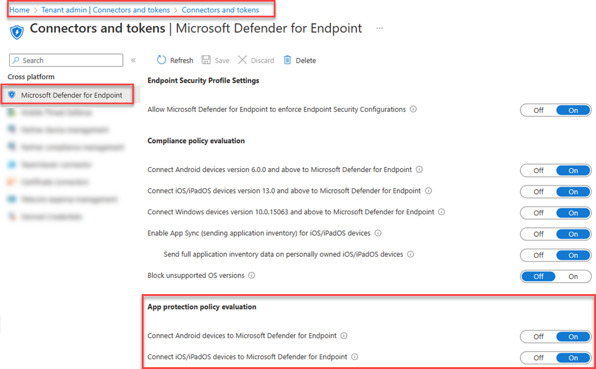The height and width of the screenshot is (369, 596).
Task: Click the shield icon beside the page title
Action: coord(17,30)
